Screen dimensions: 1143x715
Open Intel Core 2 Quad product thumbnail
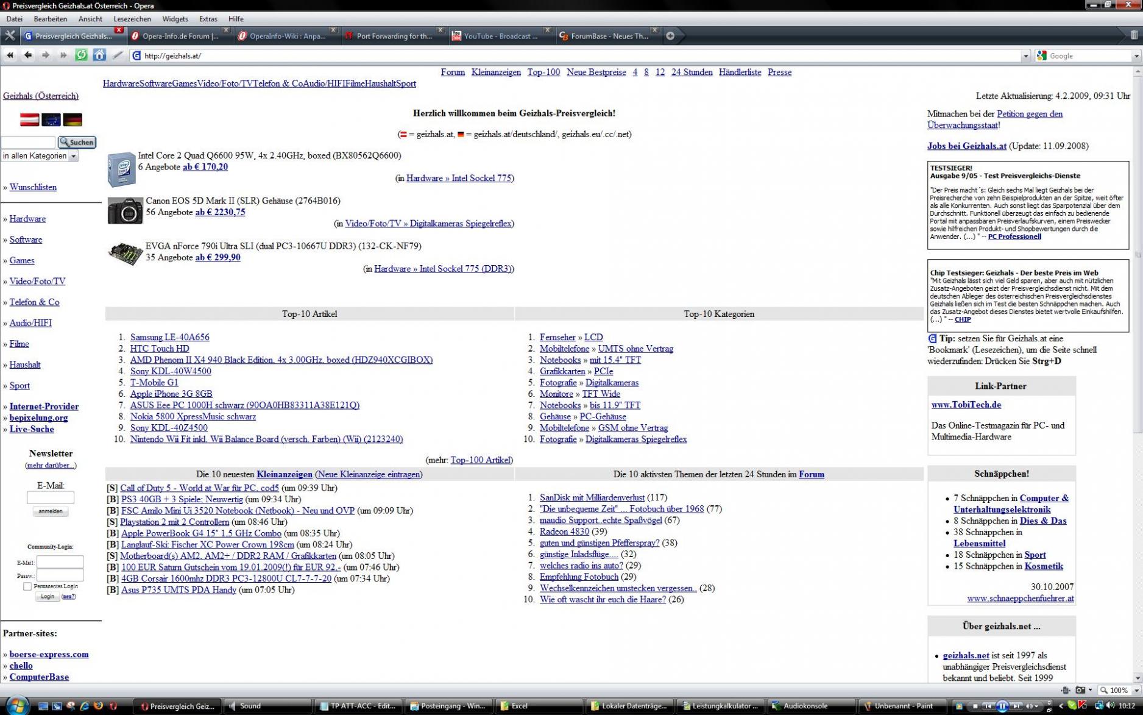point(121,169)
